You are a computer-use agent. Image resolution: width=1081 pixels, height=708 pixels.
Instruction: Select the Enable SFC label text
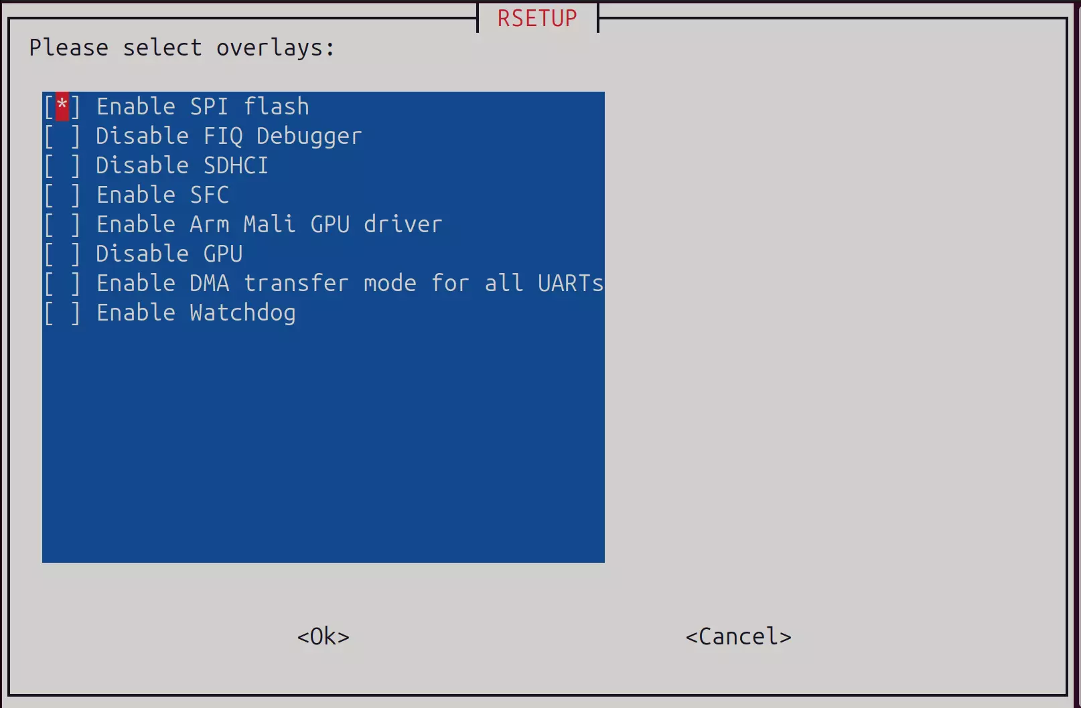[x=163, y=195]
